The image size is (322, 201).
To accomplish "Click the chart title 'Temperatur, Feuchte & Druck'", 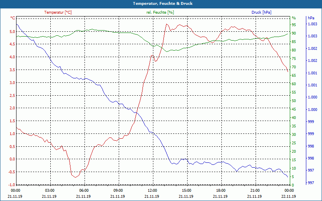I will pyautogui.click(x=163, y=4).
